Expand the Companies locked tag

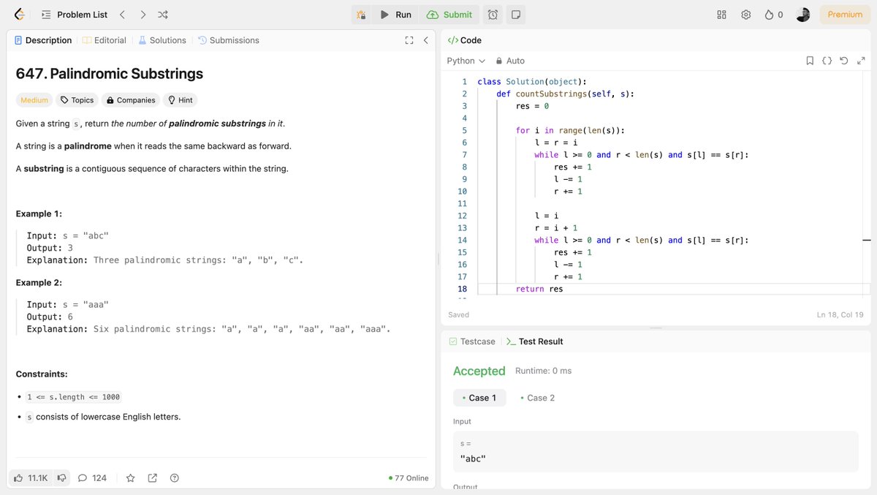tap(131, 100)
